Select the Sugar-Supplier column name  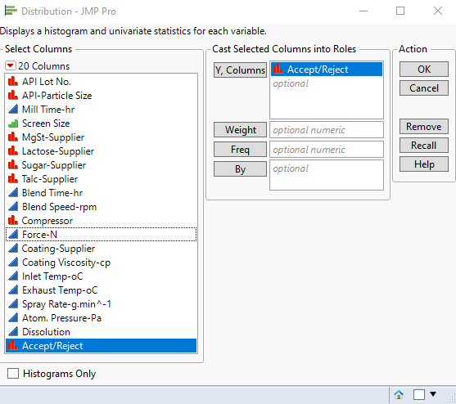[54, 165]
